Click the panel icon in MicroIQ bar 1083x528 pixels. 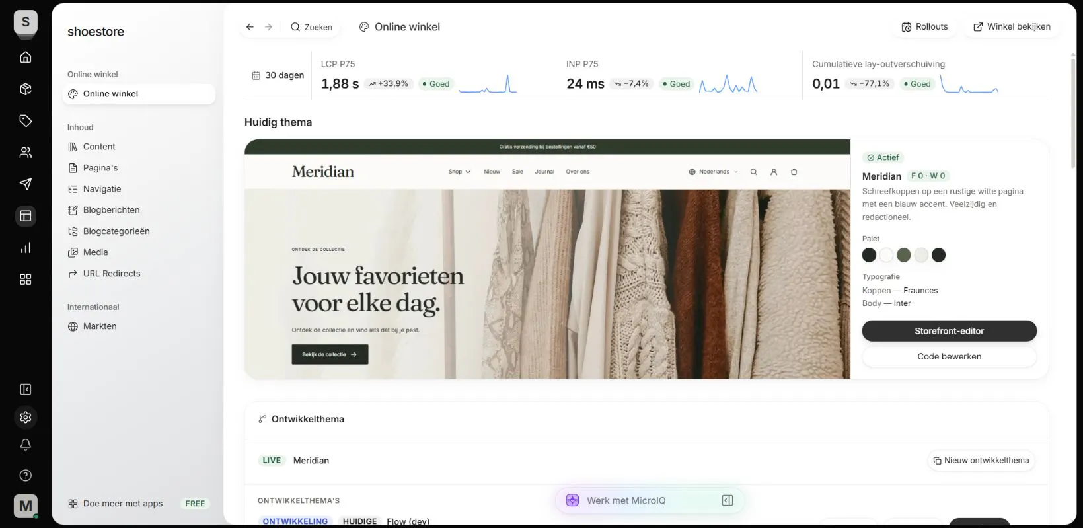(728, 500)
